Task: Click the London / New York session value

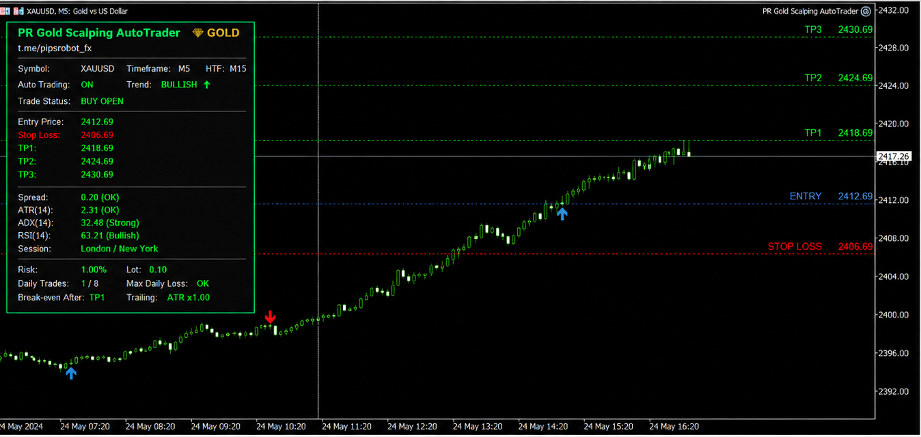Action: (x=120, y=249)
